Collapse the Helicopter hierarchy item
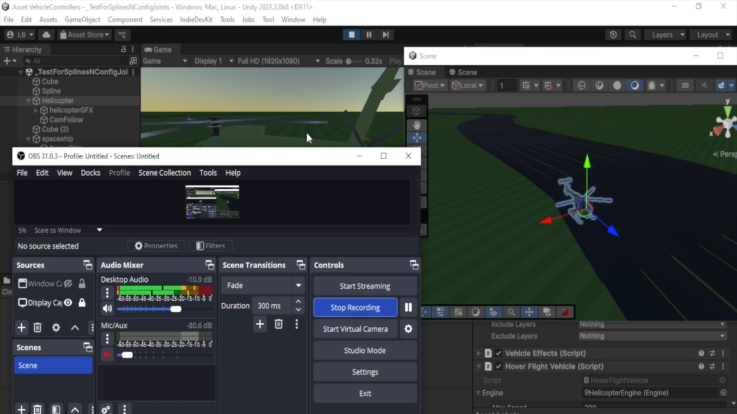The height and width of the screenshot is (414, 737). point(28,101)
